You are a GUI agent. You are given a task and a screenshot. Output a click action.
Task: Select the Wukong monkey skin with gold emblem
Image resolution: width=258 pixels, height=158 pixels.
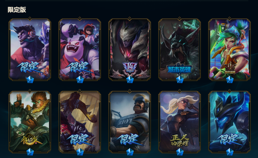(30, 122)
